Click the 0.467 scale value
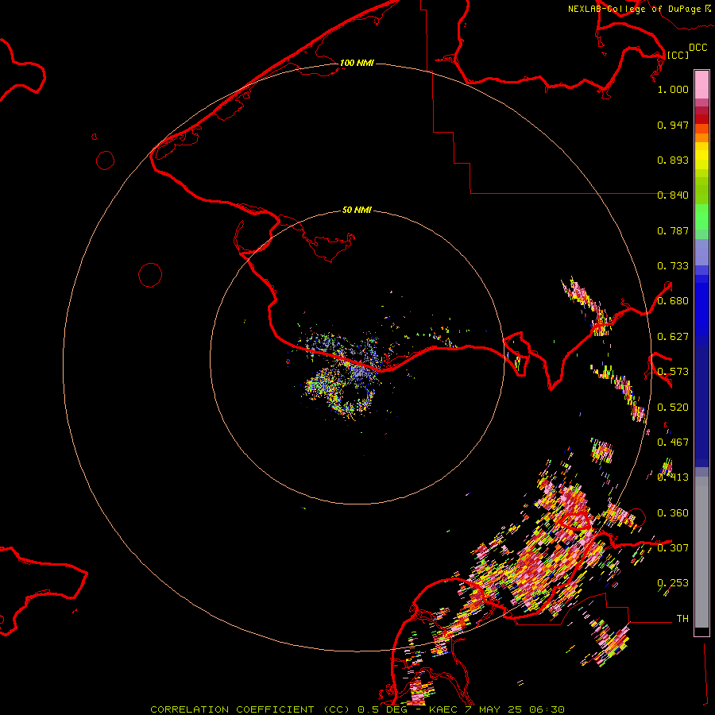 pyautogui.click(x=673, y=443)
